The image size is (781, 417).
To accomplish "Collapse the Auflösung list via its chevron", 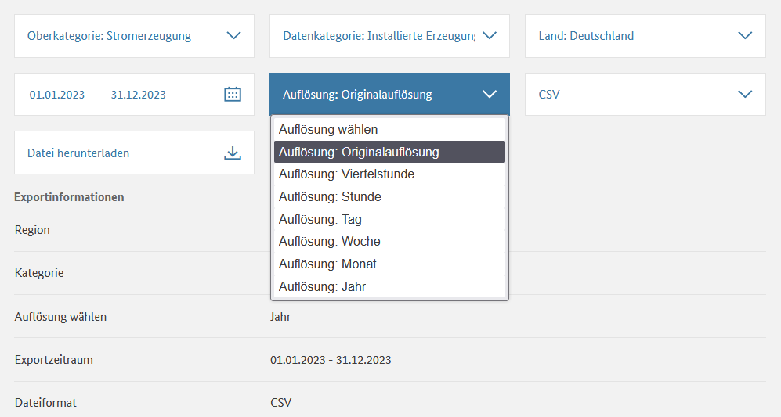I will (490, 95).
